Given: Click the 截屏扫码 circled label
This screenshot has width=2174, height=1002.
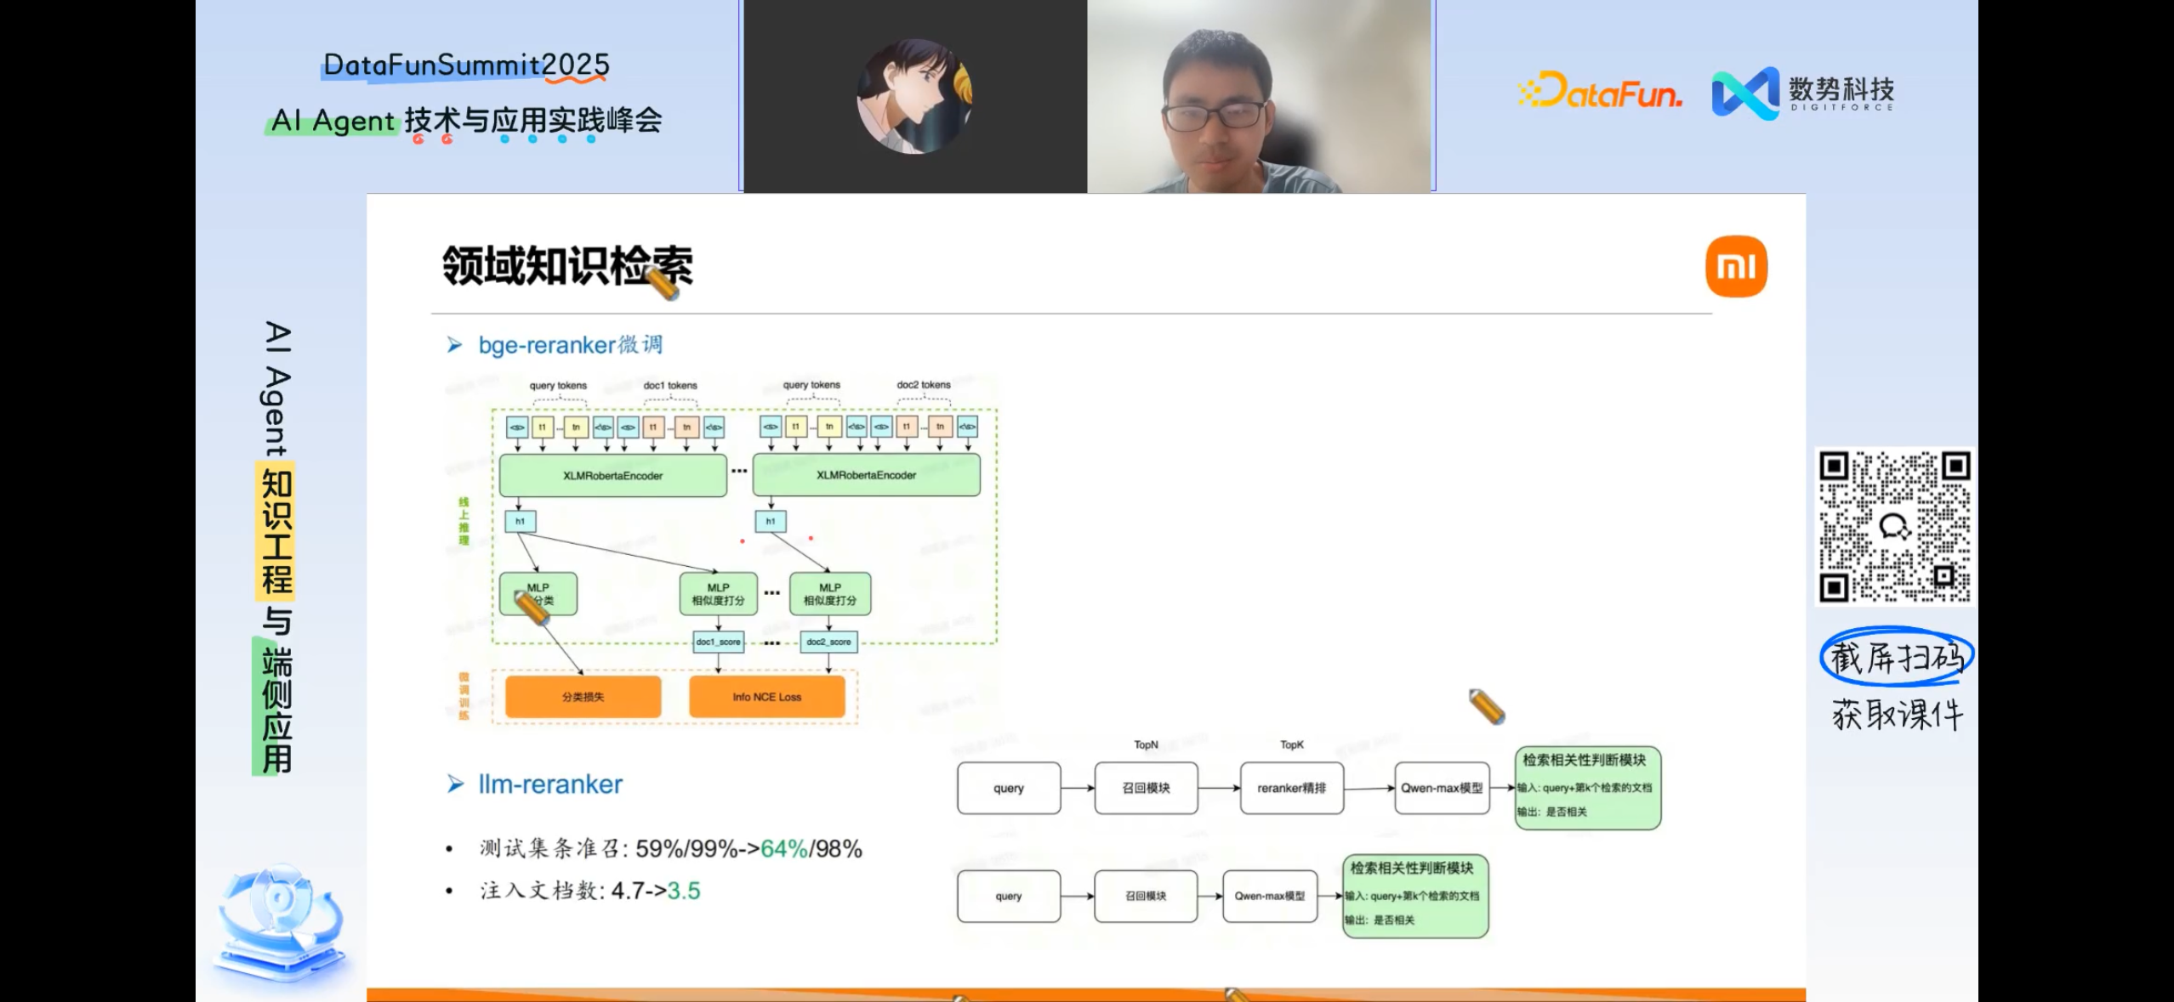Looking at the screenshot, I should [x=1896, y=657].
